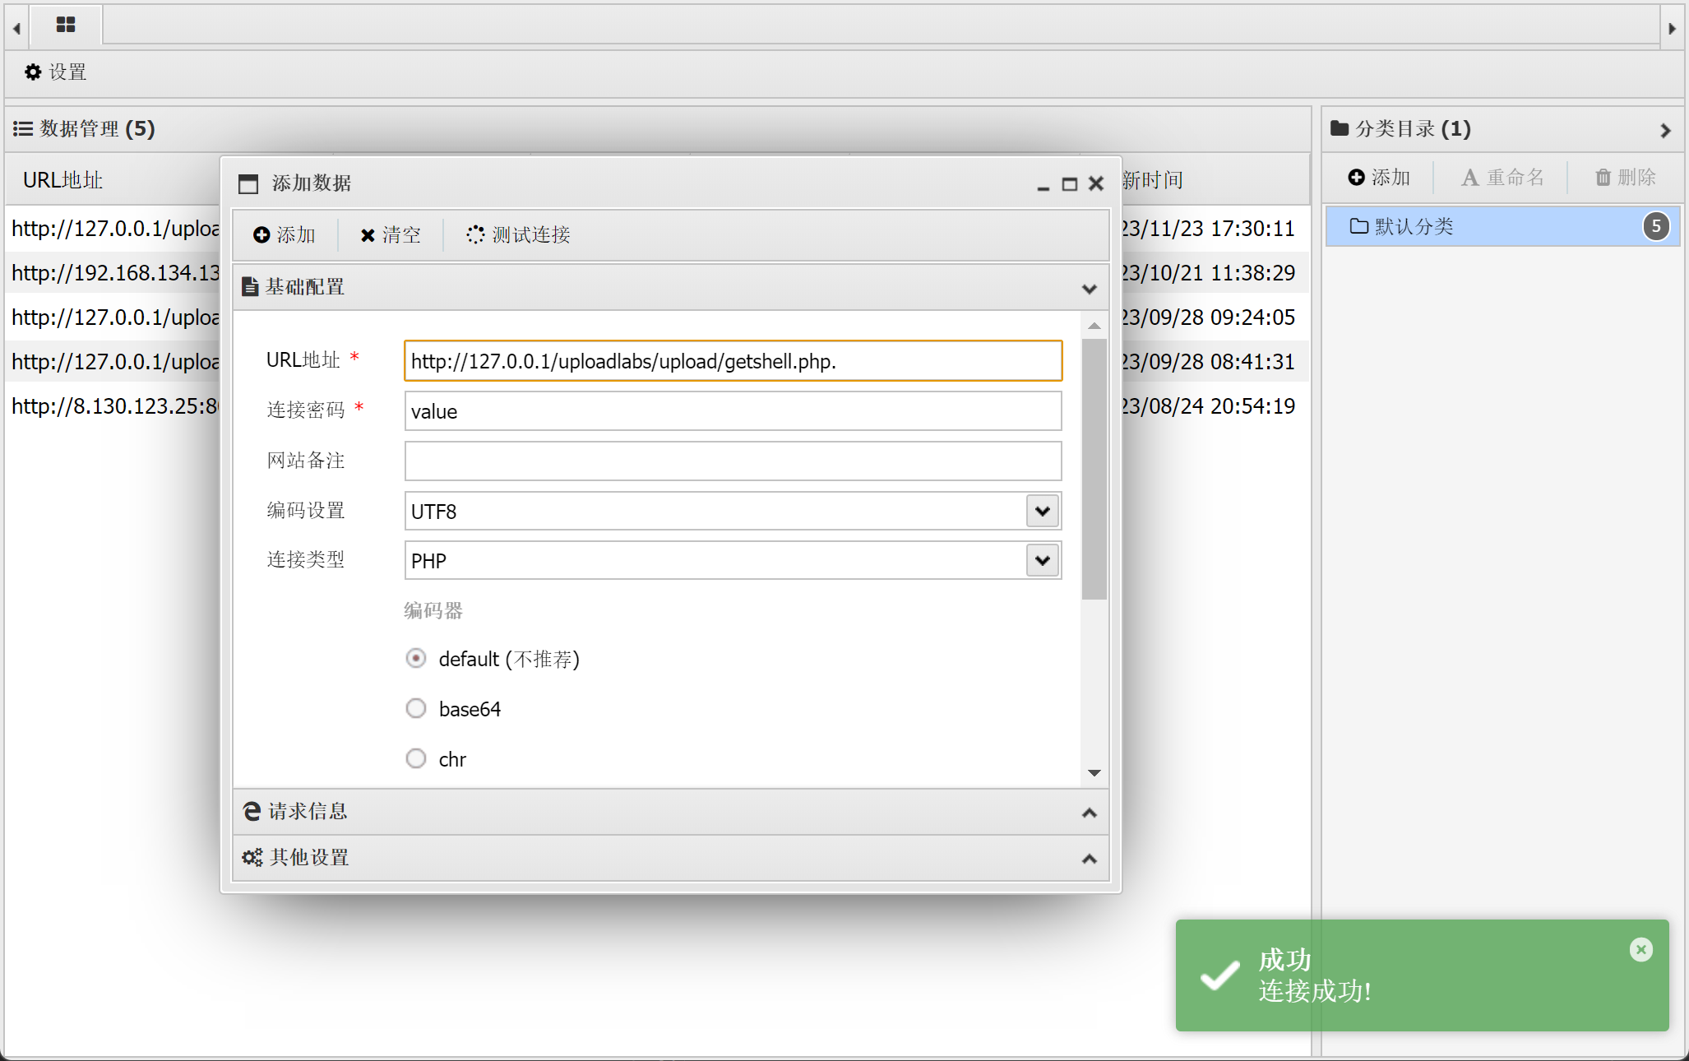This screenshot has width=1689, height=1061.
Task: Select the 默认分类 category folder
Action: pos(1414,227)
